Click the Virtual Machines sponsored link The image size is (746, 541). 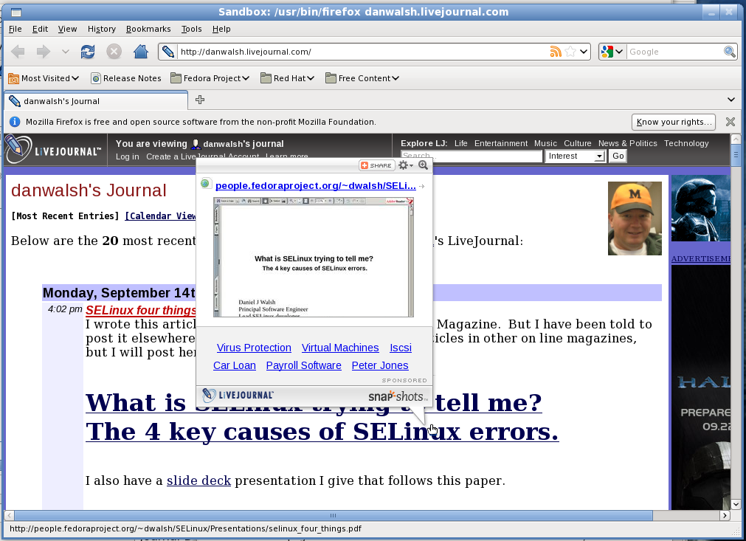(340, 348)
